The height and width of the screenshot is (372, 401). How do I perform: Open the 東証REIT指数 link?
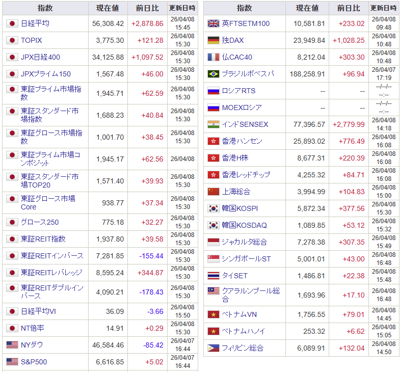coord(43,238)
